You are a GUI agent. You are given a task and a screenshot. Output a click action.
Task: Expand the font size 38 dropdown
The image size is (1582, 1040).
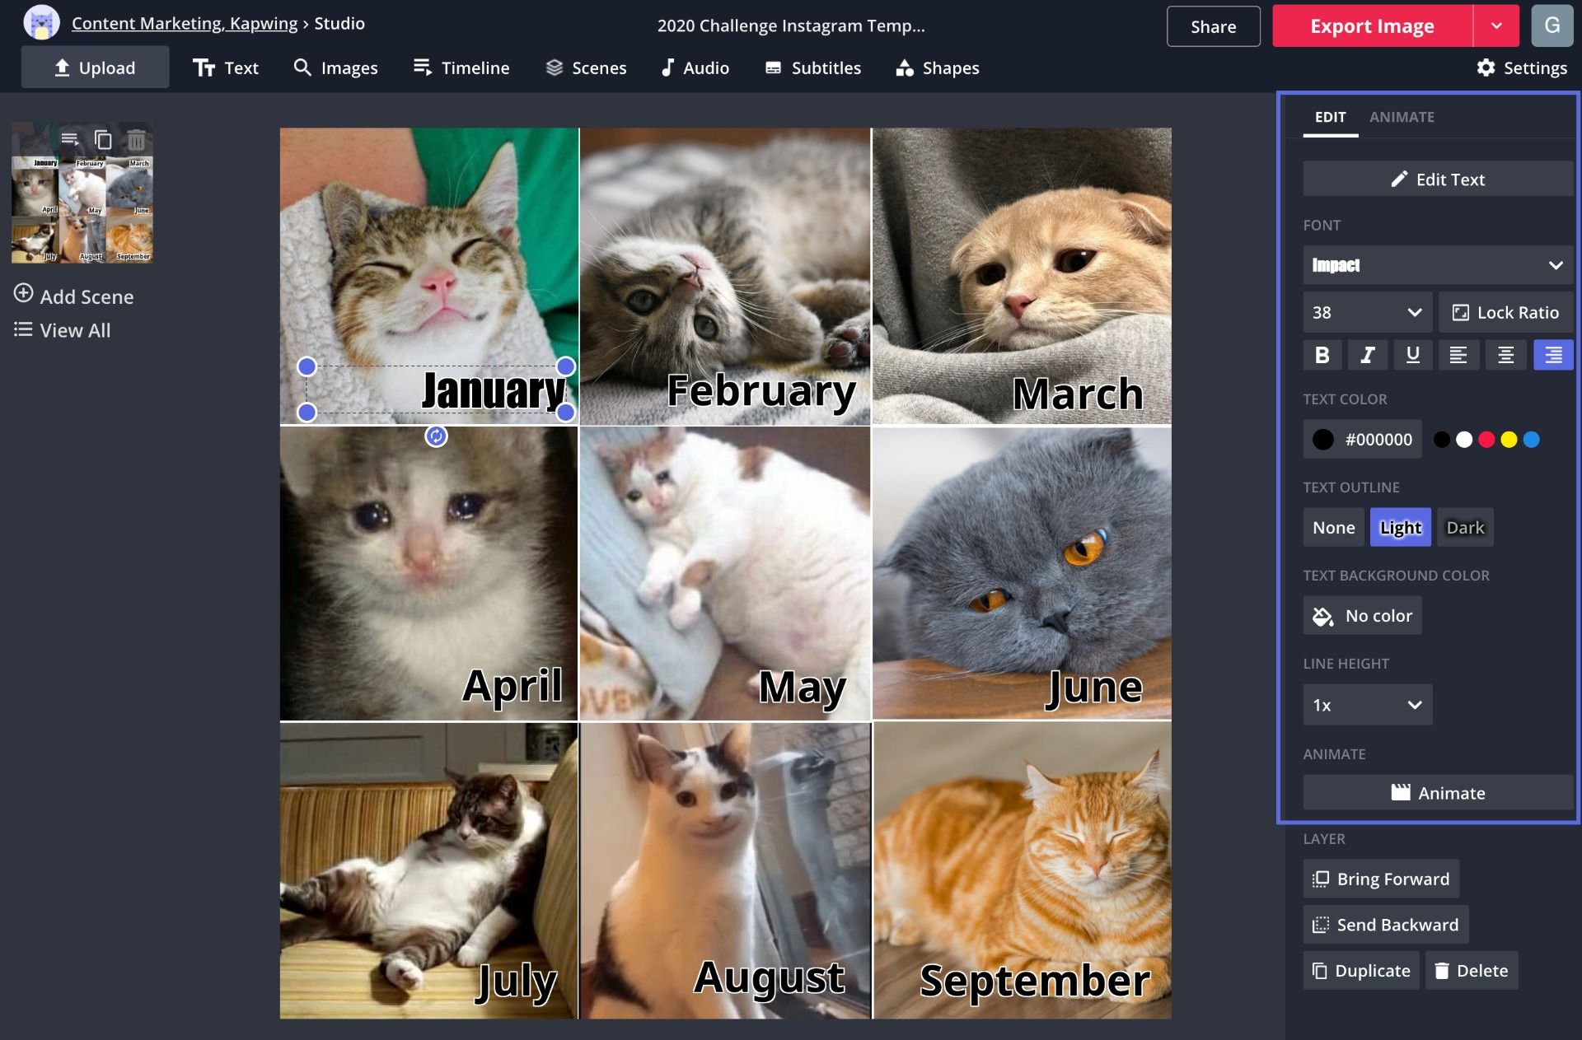(x=1367, y=313)
